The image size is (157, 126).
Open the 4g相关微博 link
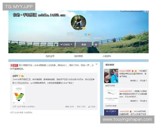tap(110, 86)
